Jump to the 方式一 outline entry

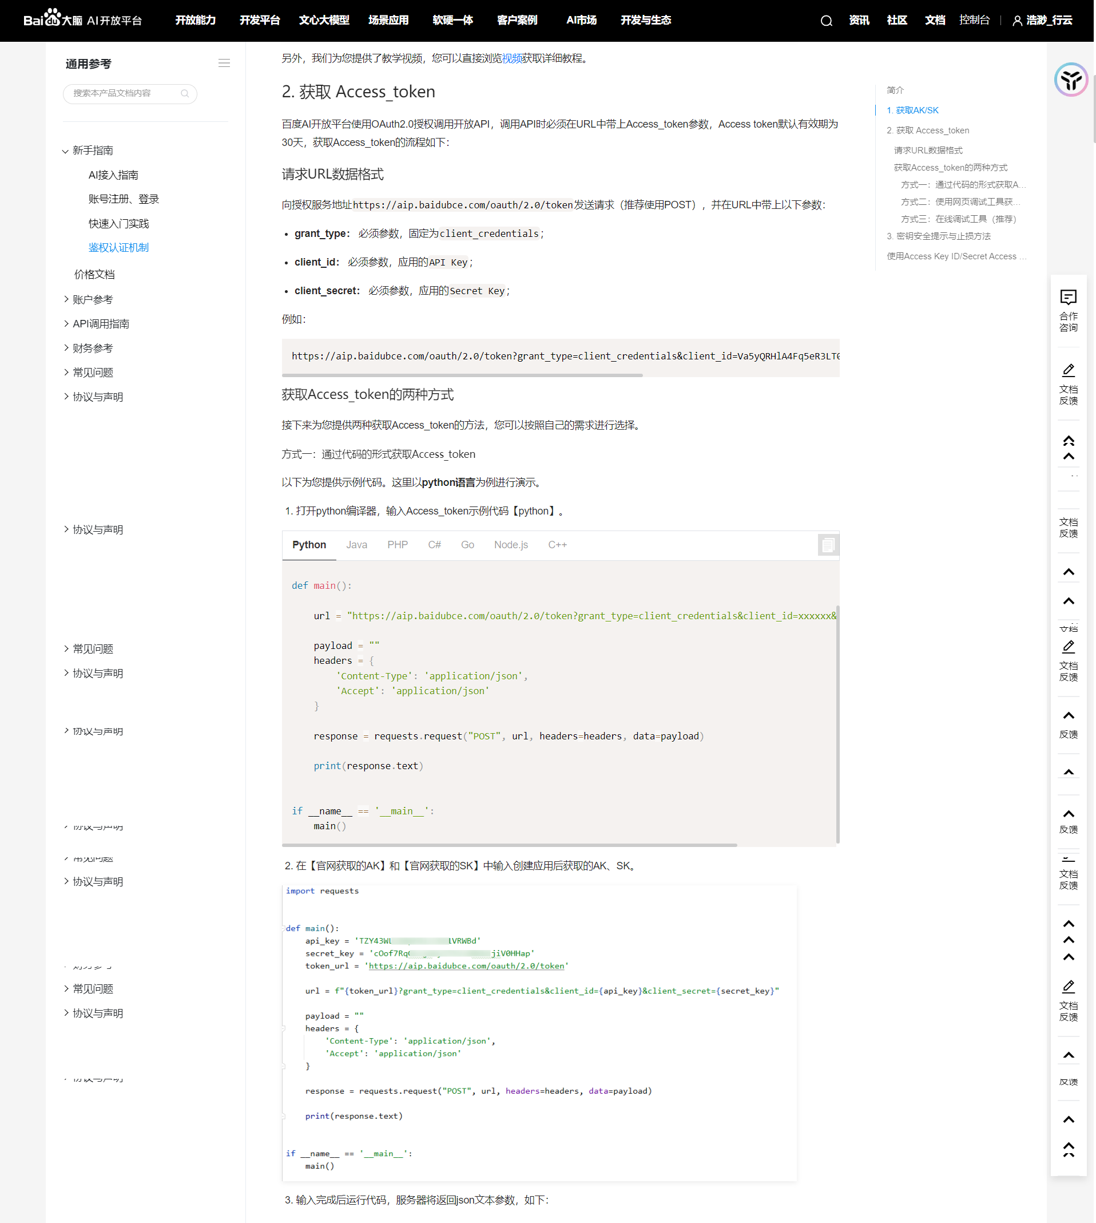point(963,185)
